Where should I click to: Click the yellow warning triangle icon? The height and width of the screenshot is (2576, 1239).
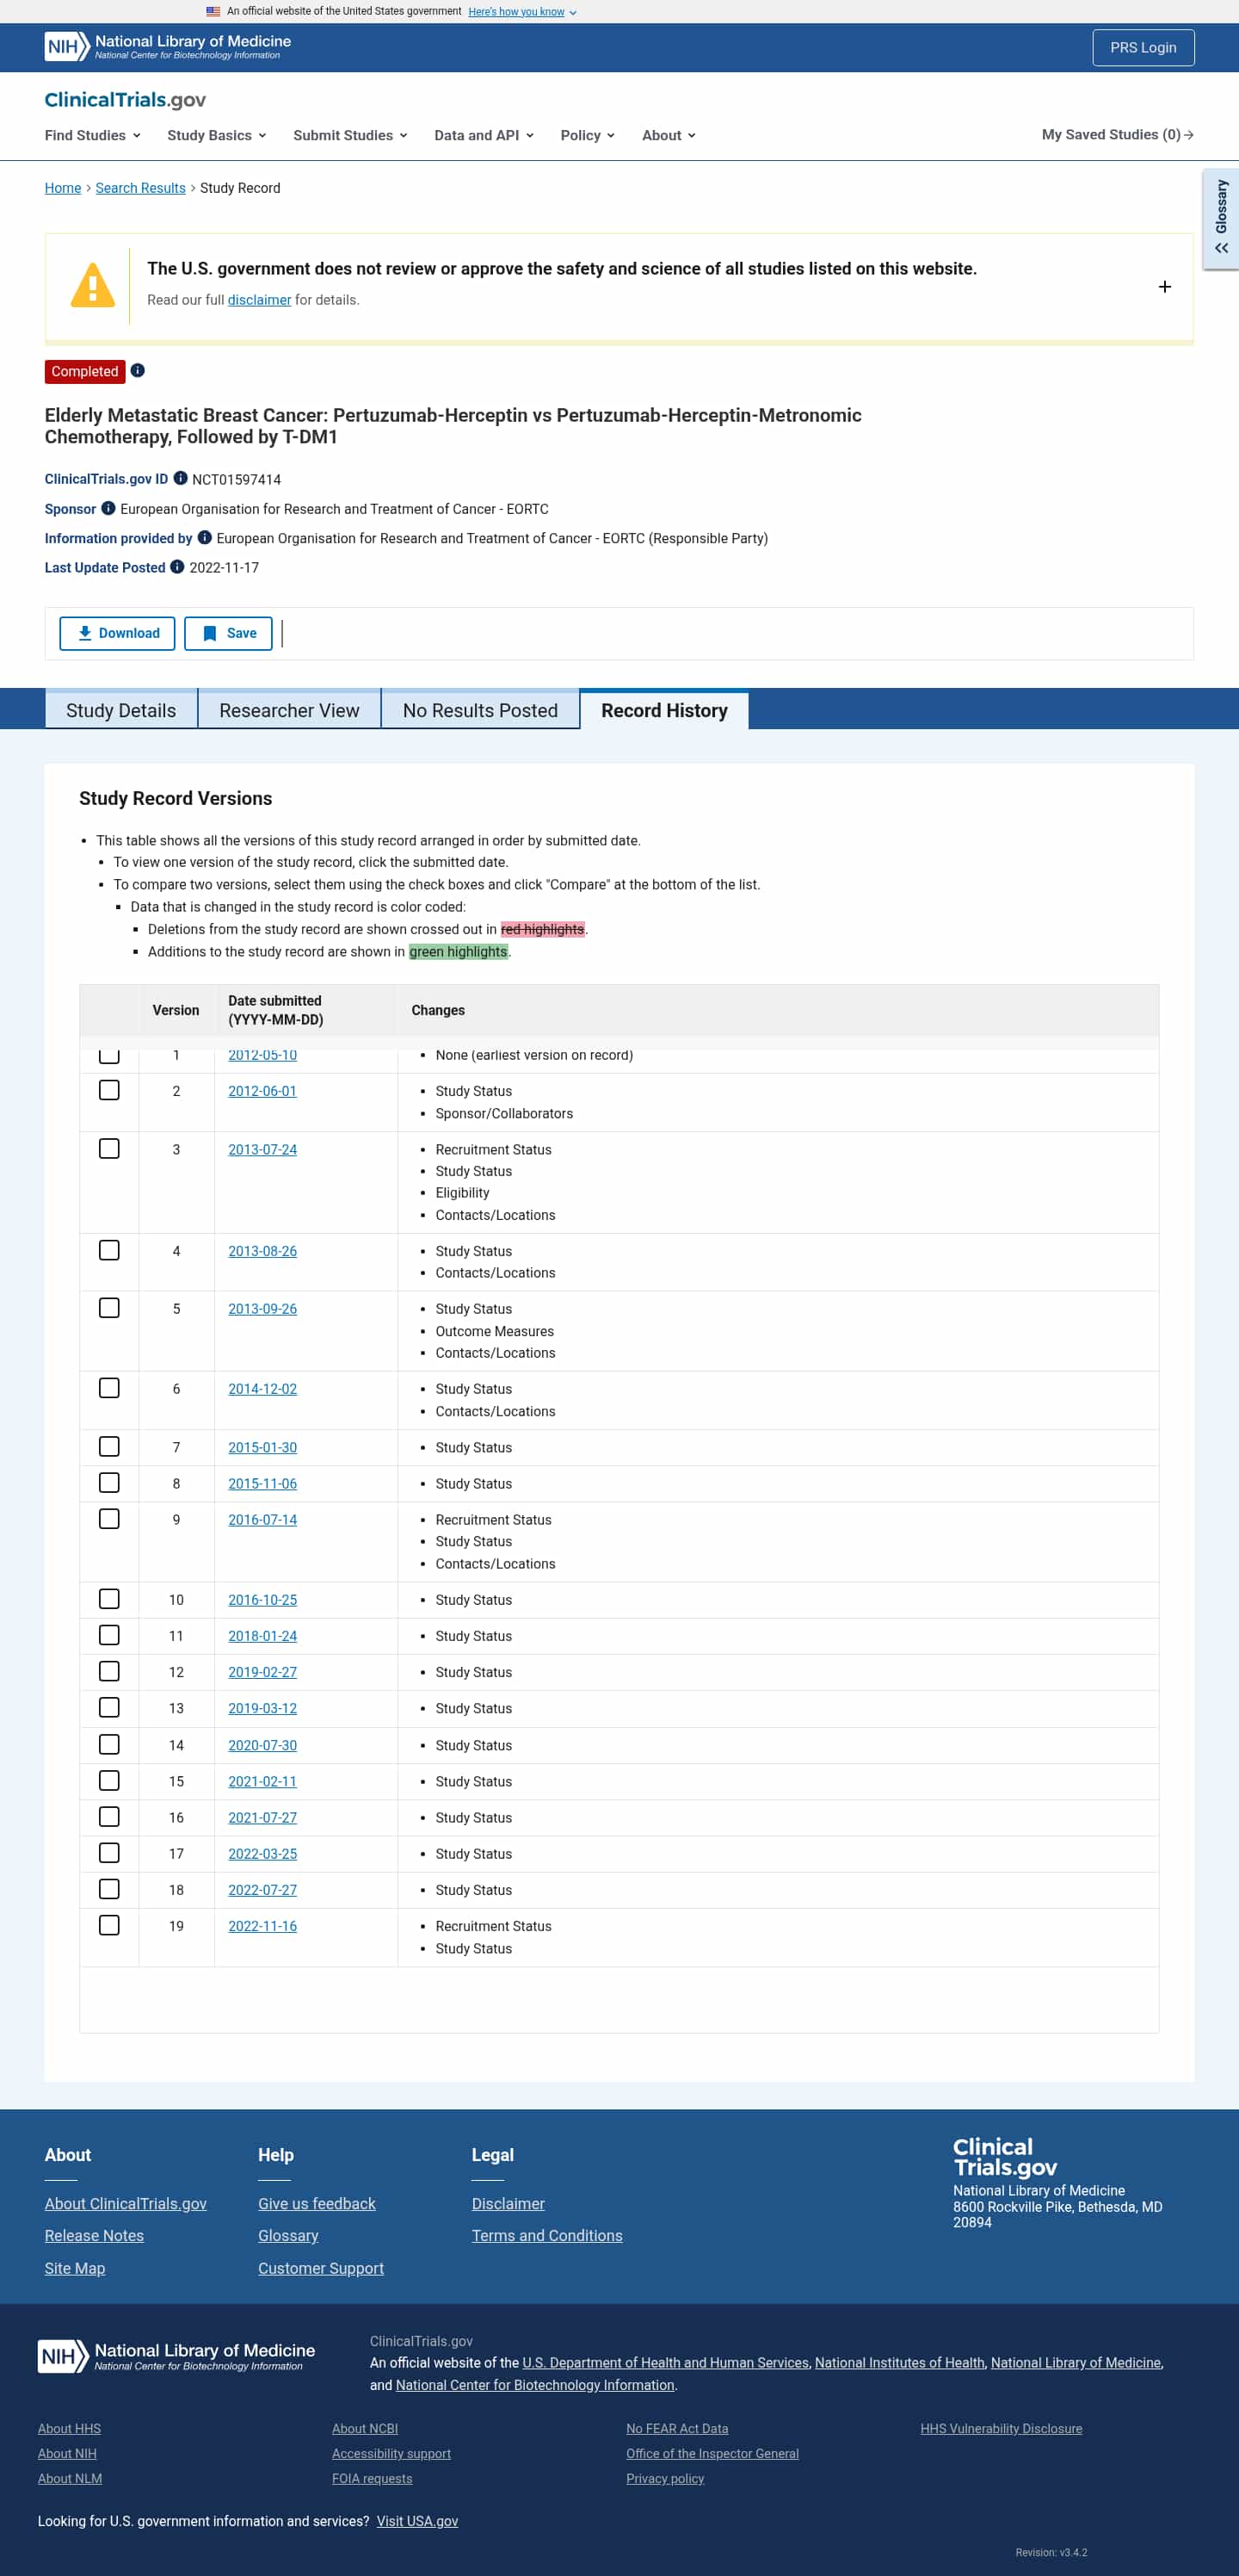pos(93,286)
